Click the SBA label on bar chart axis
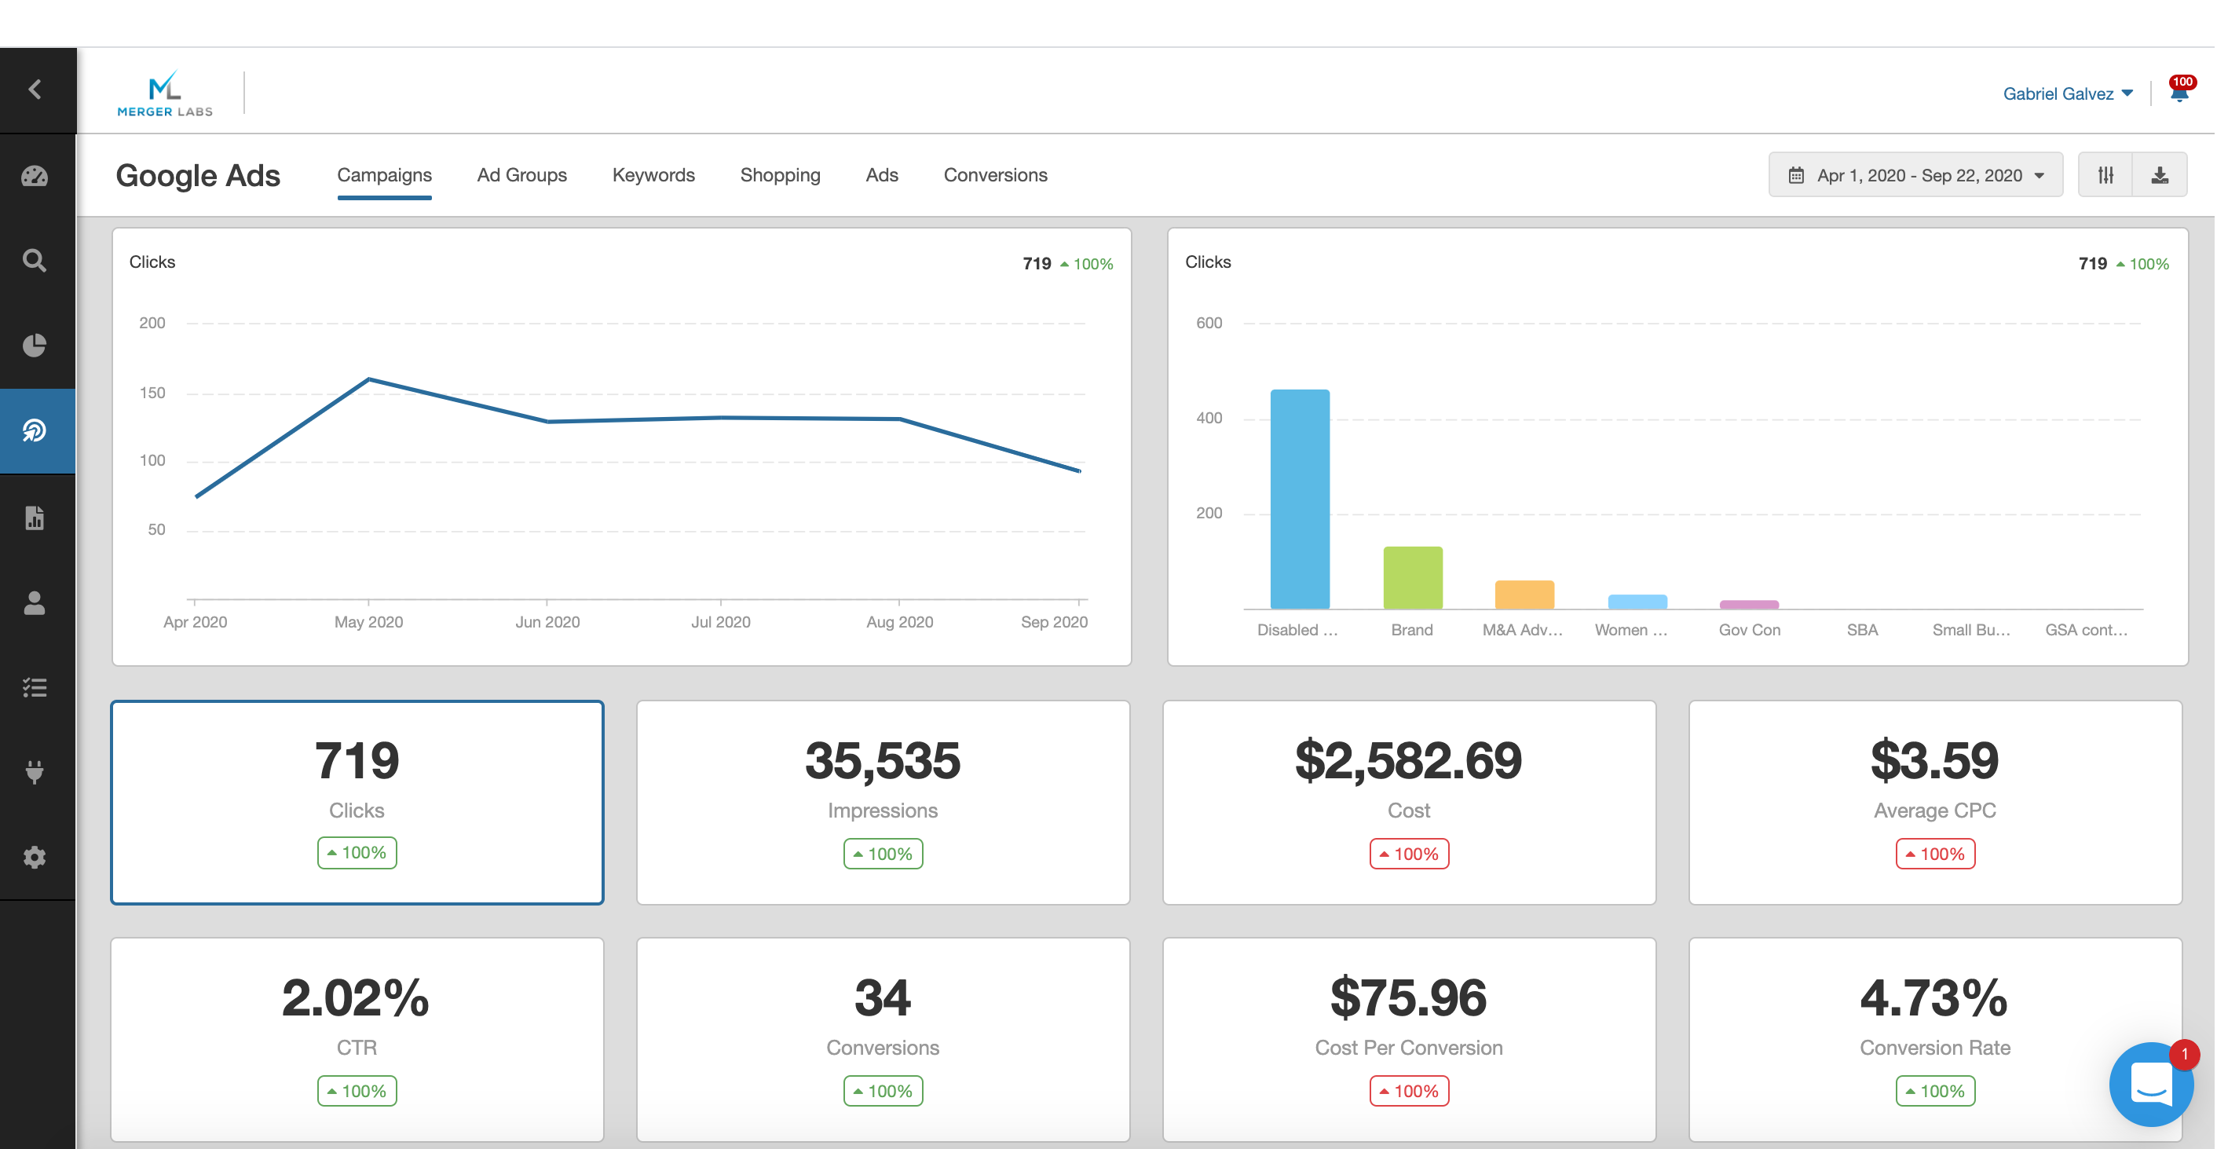Screen dimensions: 2217x1149 coord(1862,630)
